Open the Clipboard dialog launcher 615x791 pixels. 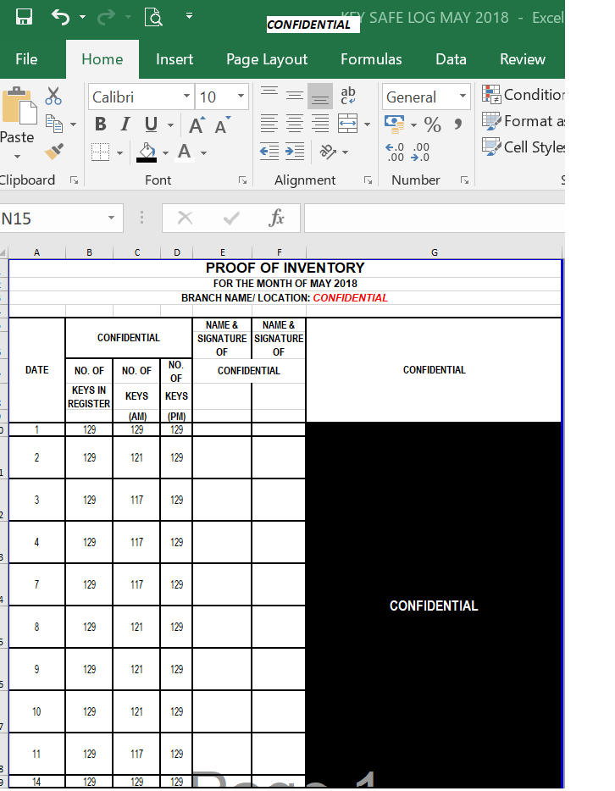point(75,180)
